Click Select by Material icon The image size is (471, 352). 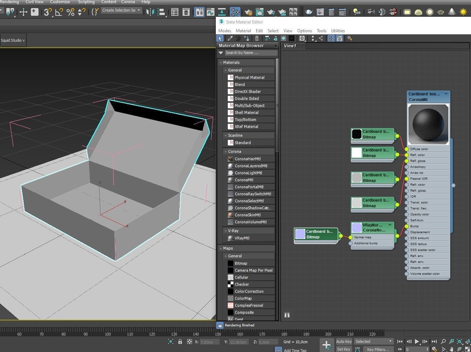coord(349,38)
